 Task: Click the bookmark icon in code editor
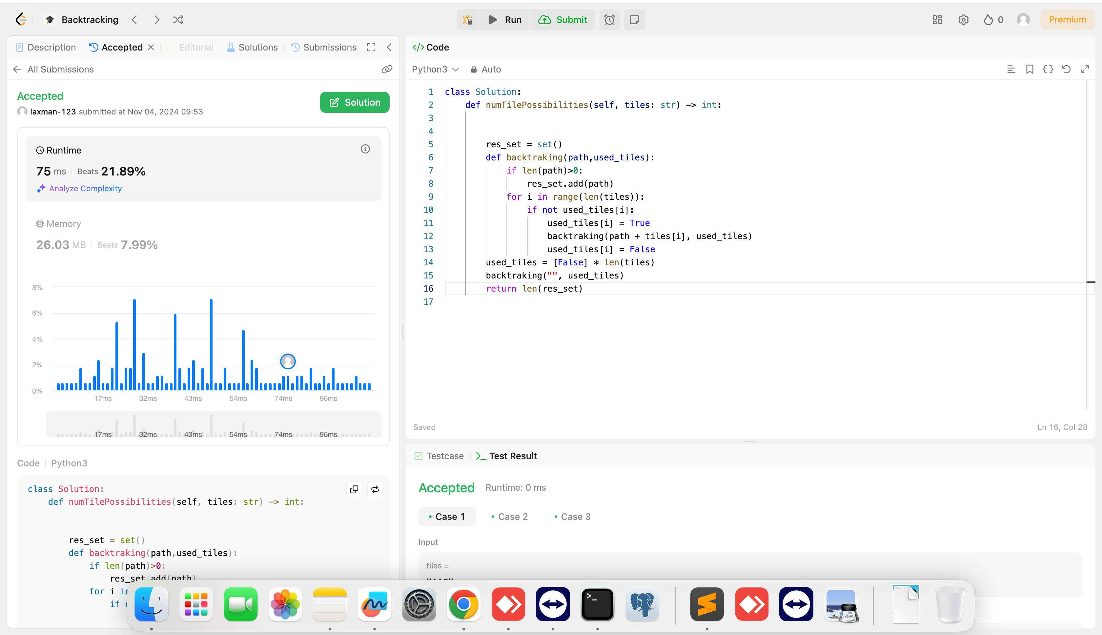click(x=1030, y=69)
